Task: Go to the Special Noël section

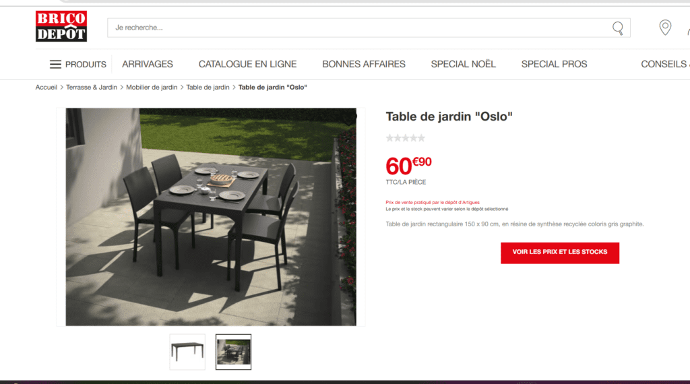Action: 464,64
